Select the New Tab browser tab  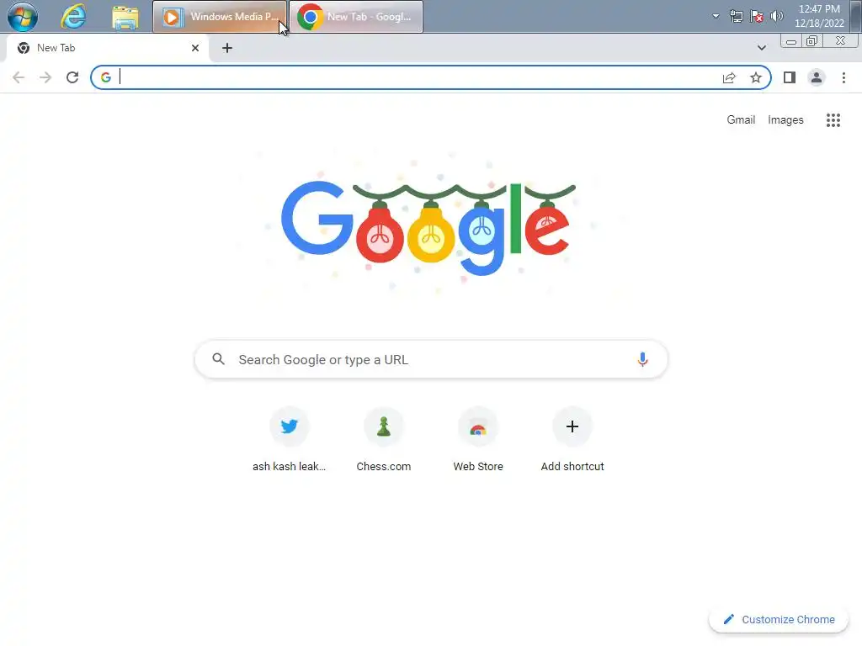point(108,48)
